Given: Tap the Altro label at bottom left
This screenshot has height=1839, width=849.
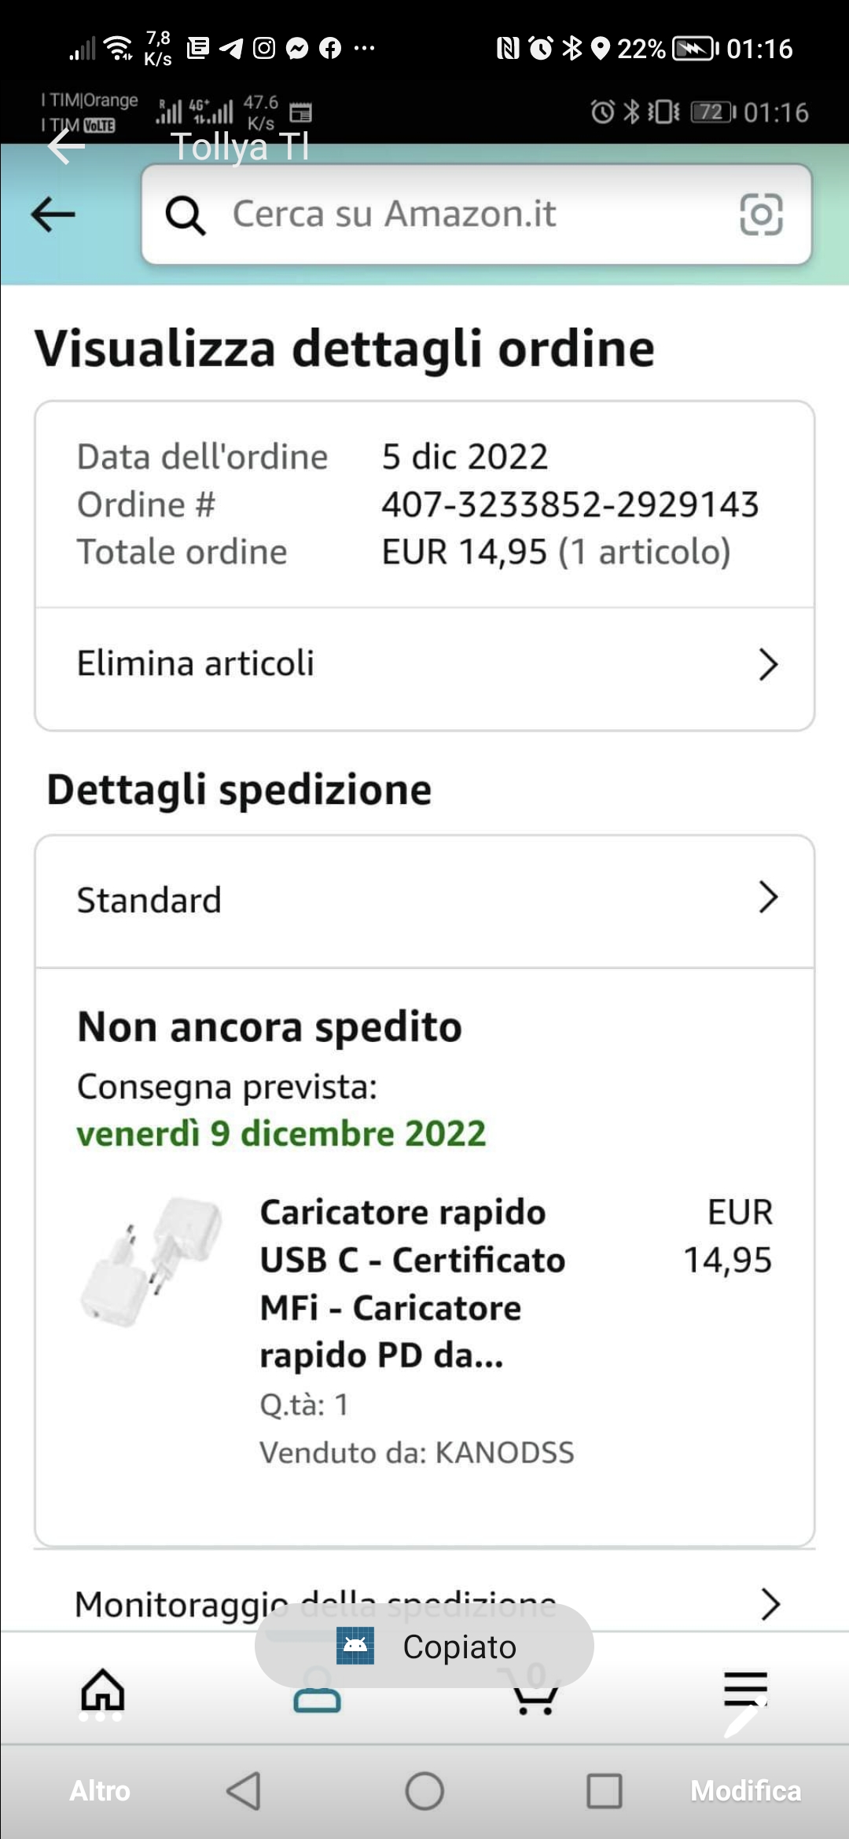Looking at the screenshot, I should point(100,1791).
